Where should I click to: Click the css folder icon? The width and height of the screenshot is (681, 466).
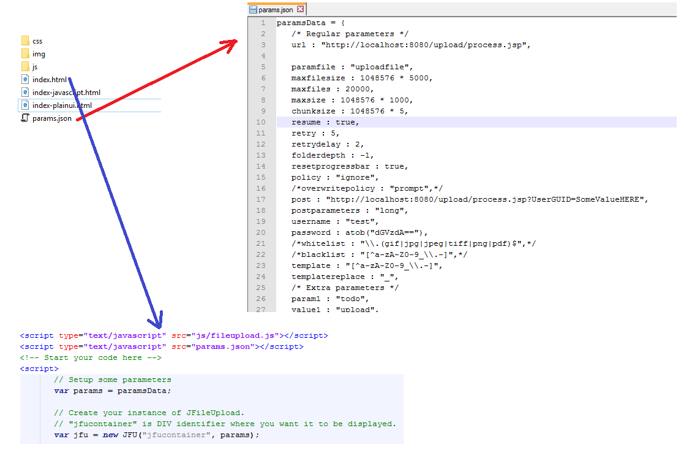[25, 40]
